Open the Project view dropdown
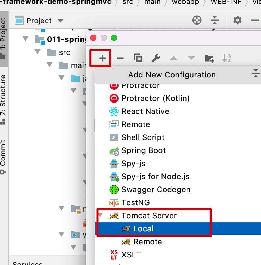The height and width of the screenshot is (265, 261). pos(60,21)
